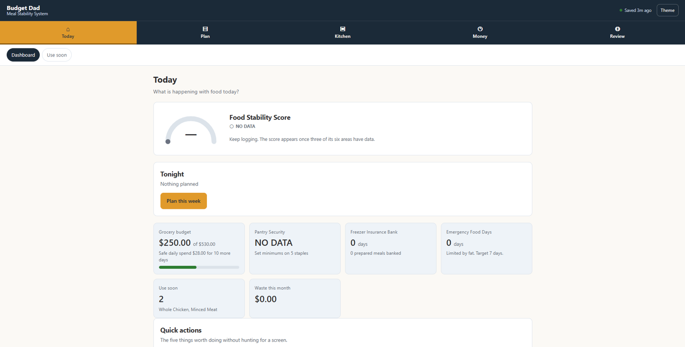Switch to the Use soon pill
Viewport: 685px width, 347px height.
coord(57,55)
